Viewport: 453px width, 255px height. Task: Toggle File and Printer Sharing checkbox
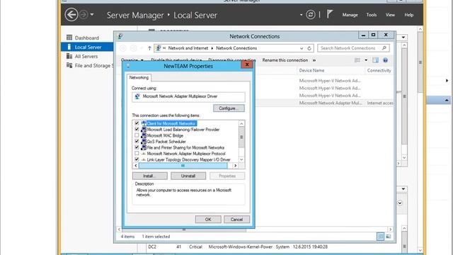[x=137, y=147]
